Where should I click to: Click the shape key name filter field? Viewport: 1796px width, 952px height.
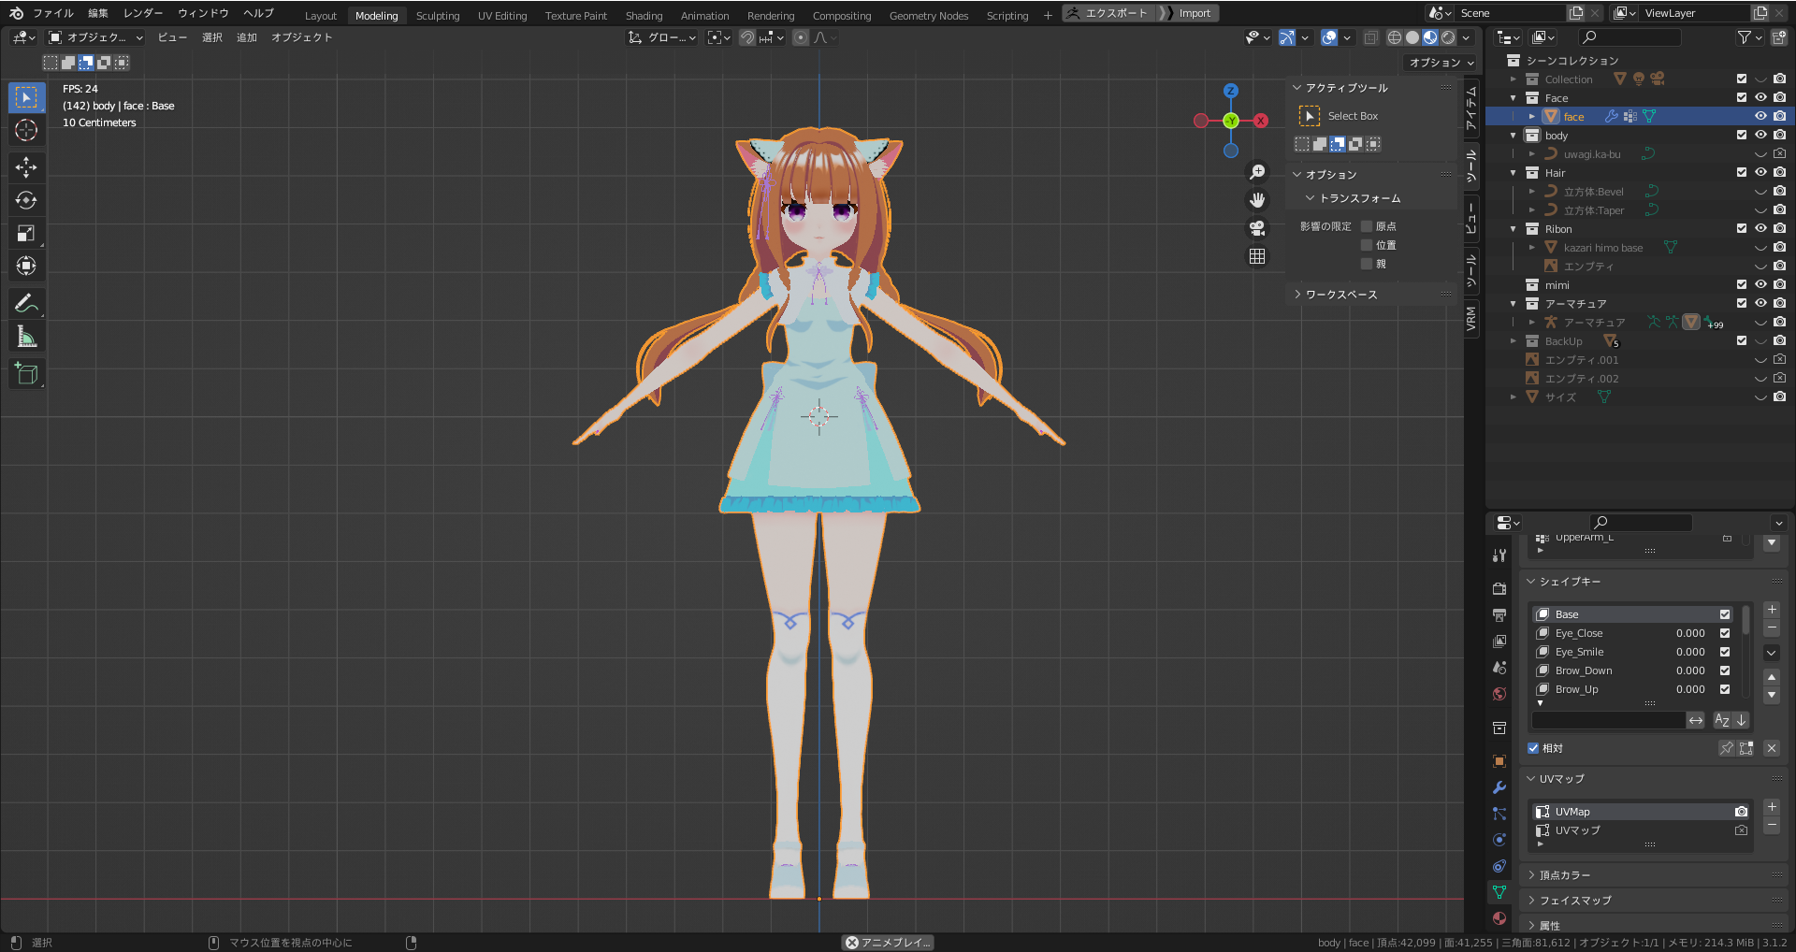pyautogui.click(x=1608, y=720)
